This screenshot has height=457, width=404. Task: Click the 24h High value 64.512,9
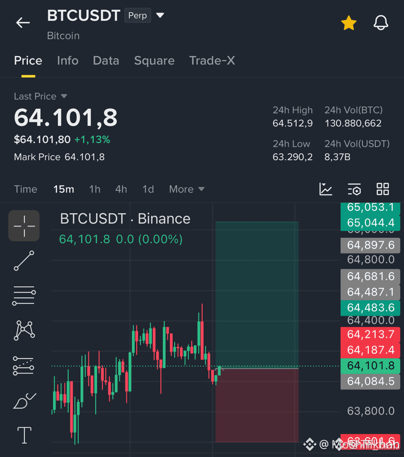click(x=292, y=124)
